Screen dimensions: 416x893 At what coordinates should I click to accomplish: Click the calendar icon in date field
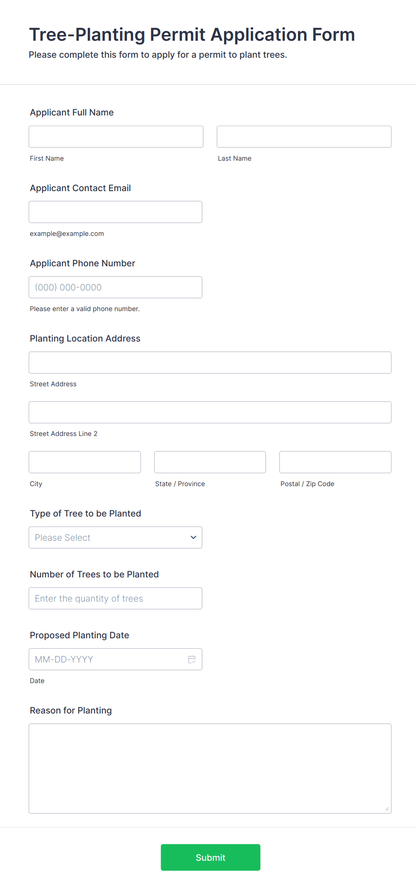point(192,659)
